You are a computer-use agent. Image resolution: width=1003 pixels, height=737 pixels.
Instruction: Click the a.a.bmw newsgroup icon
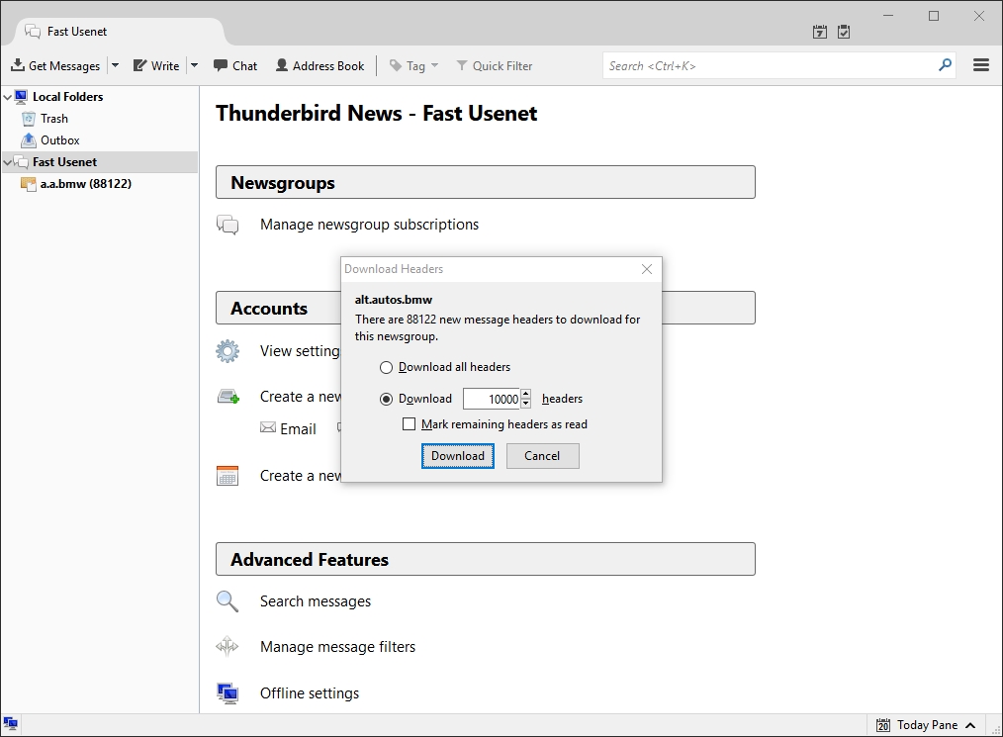28,184
